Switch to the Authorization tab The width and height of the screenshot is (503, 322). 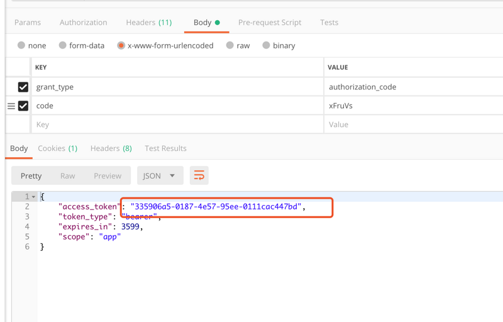(84, 23)
